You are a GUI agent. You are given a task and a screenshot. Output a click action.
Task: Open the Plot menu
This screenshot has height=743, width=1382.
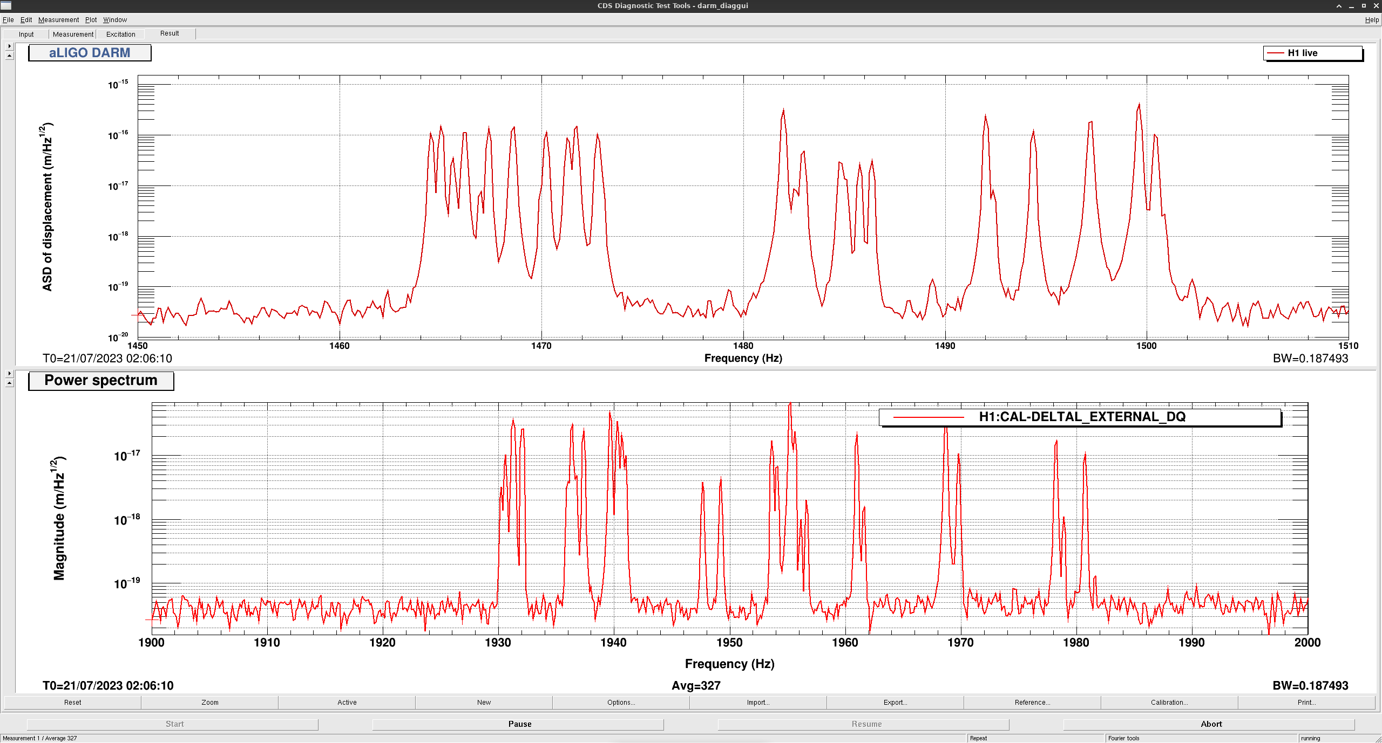coord(91,20)
